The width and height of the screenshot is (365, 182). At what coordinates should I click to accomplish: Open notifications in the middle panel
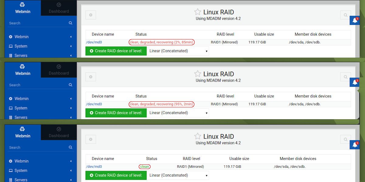355,82
